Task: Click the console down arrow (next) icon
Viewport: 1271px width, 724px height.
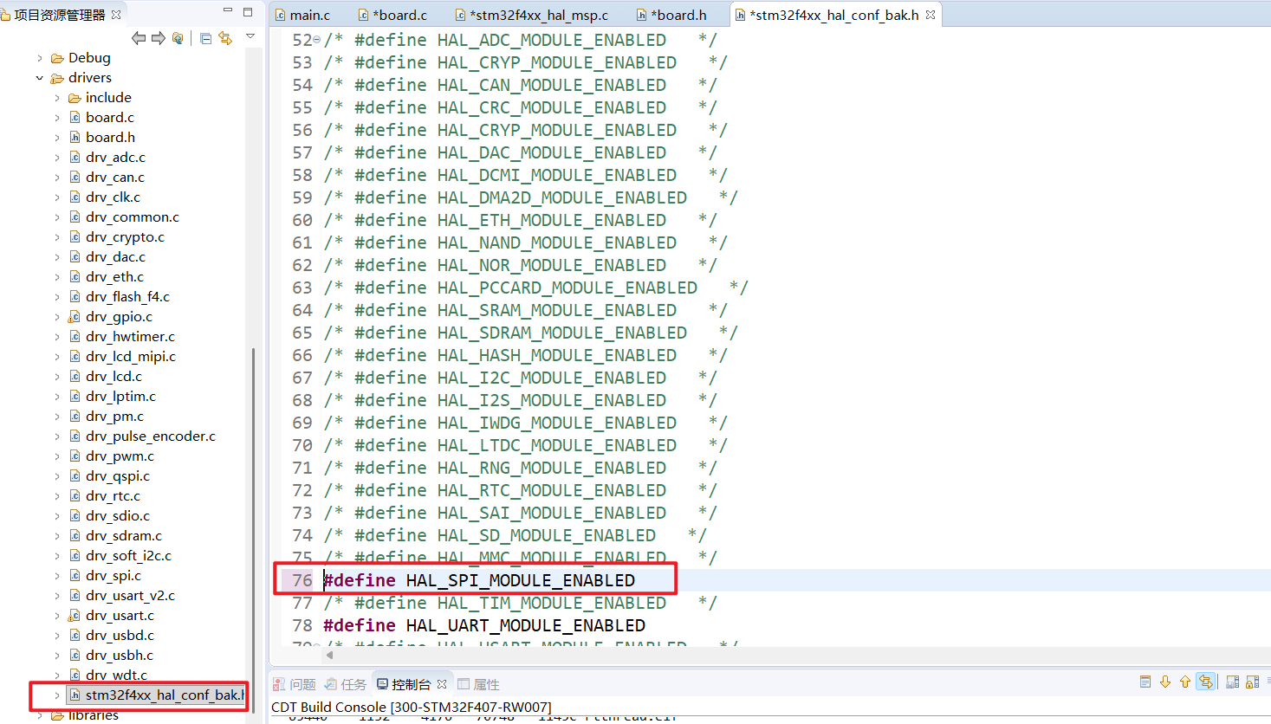Action: pos(1165,682)
